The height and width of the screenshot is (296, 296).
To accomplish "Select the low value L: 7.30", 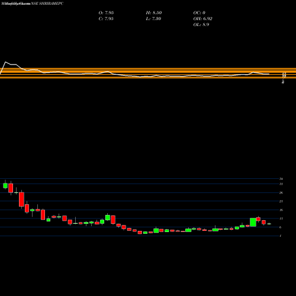I will tap(153, 19).
